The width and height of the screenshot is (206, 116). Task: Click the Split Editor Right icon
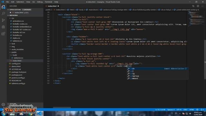tap(198, 6)
